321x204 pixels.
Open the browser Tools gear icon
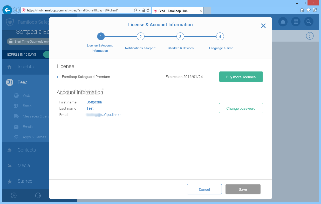pyautogui.click(x=315, y=10)
